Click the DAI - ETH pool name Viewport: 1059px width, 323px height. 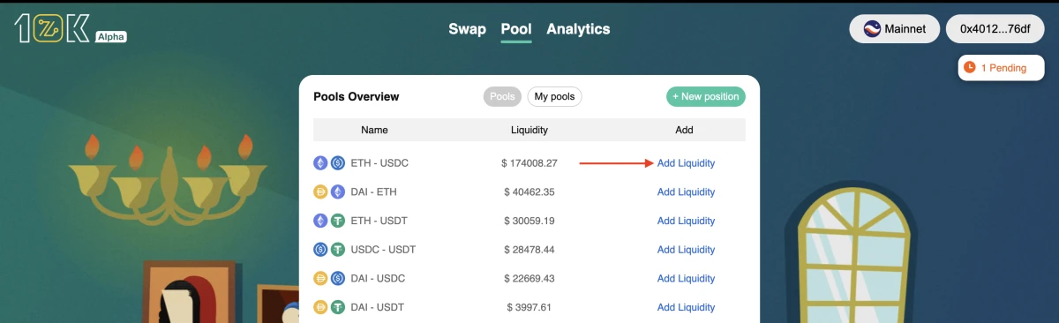tap(373, 192)
